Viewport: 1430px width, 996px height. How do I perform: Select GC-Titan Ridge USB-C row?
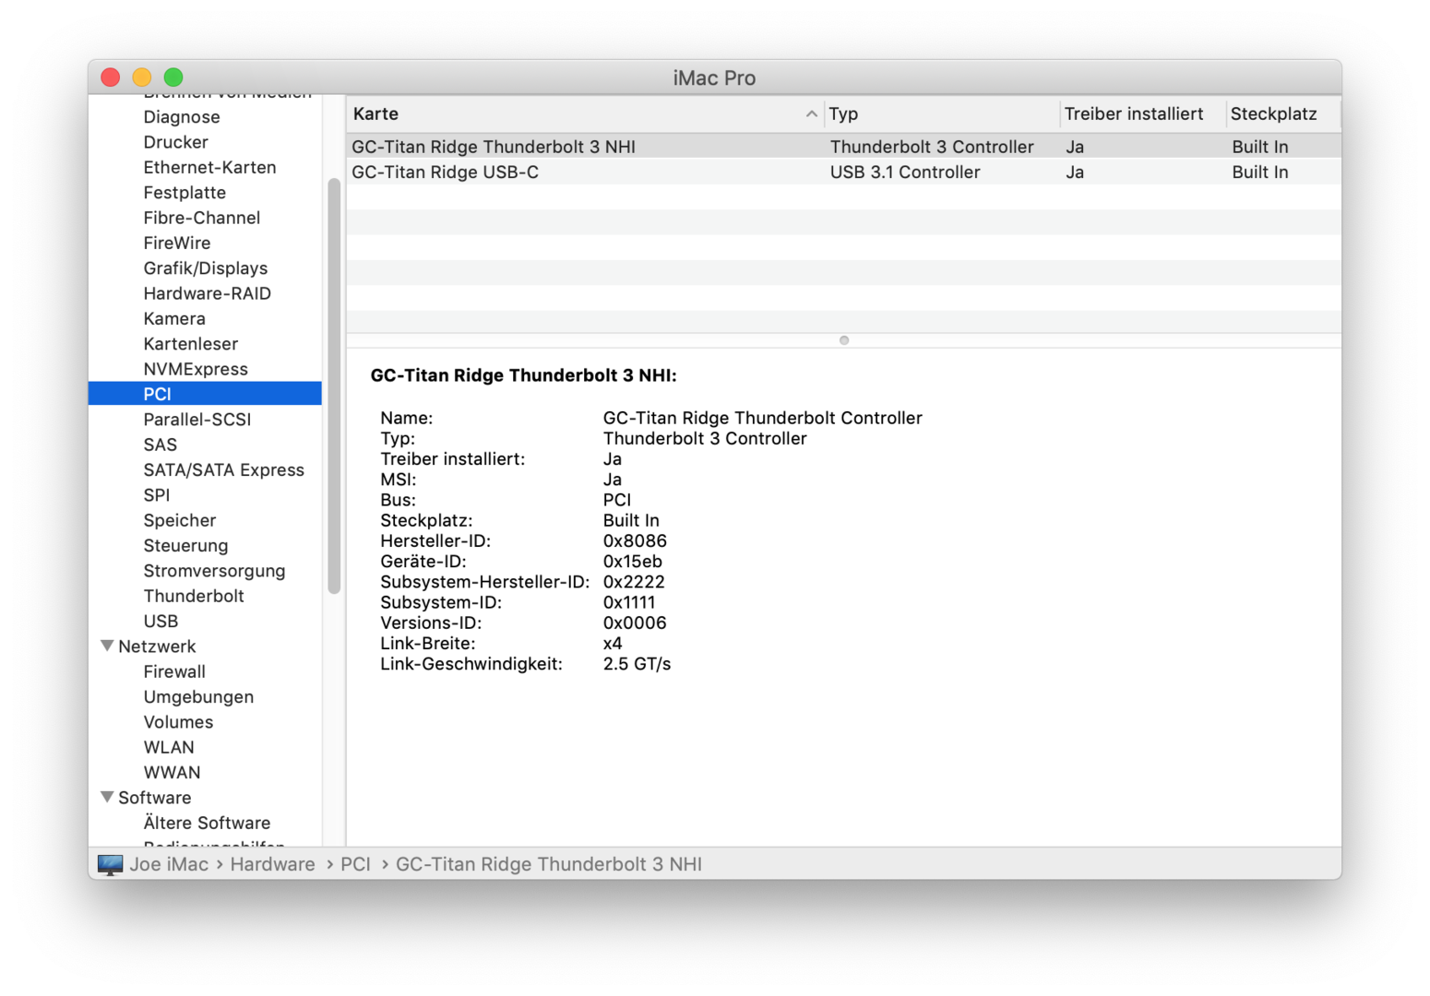[x=844, y=172]
